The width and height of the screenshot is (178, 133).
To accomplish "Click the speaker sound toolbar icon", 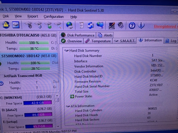I will [120, 25].
